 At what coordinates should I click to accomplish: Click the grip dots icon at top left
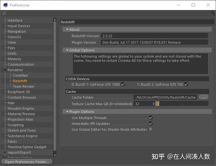coord(4,13)
